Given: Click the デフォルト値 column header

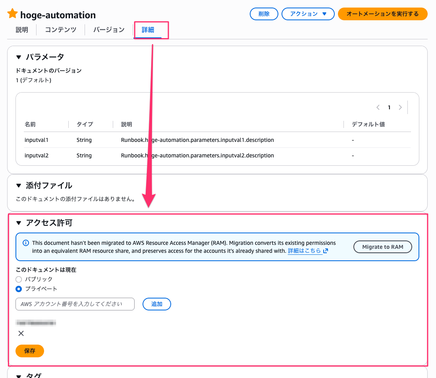Looking at the screenshot, I should pyautogui.click(x=368, y=124).
